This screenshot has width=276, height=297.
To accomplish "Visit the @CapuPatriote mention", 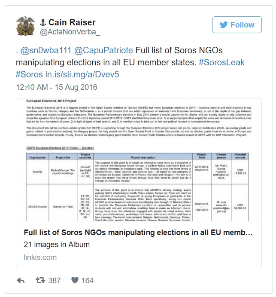I will pyautogui.click(x=99, y=50).
